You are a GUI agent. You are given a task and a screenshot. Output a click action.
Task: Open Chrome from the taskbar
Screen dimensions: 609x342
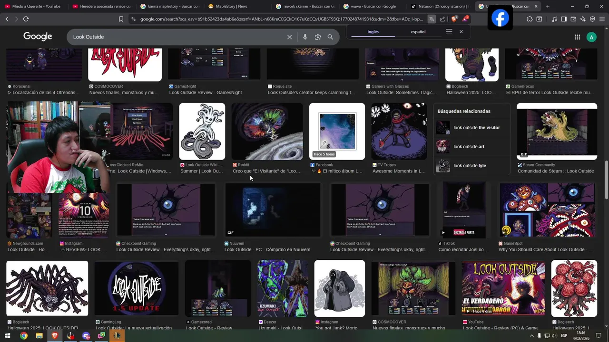[x=23, y=336]
